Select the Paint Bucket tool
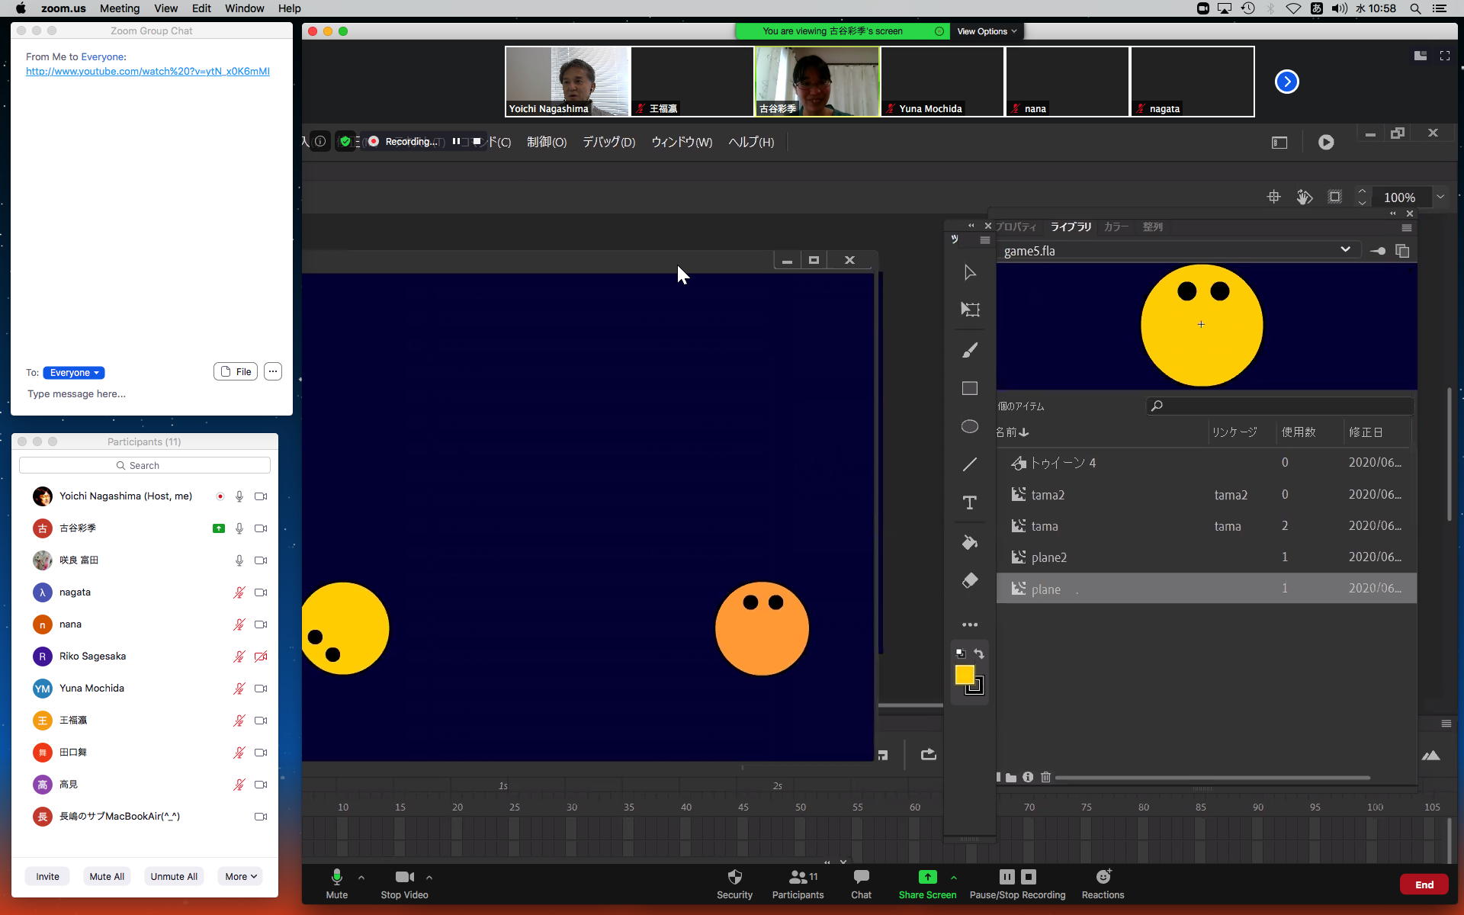 pos(969,542)
